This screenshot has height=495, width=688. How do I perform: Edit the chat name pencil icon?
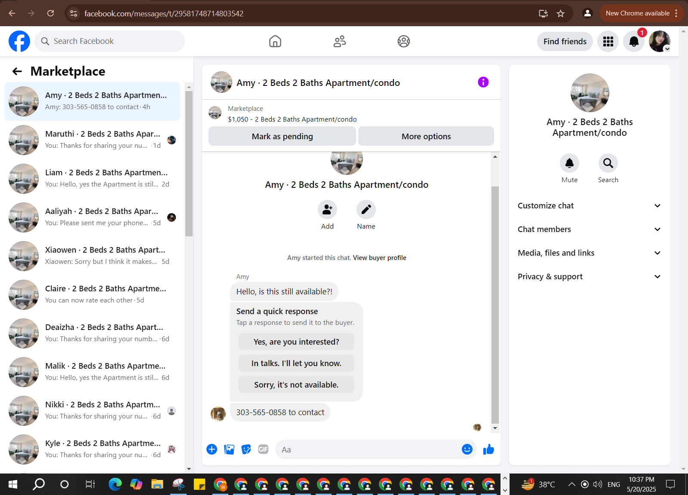pyautogui.click(x=366, y=210)
